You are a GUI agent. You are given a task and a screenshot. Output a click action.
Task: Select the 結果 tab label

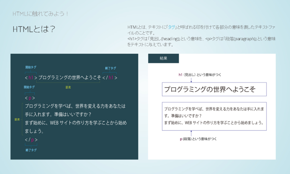pyautogui.click(x=163, y=58)
